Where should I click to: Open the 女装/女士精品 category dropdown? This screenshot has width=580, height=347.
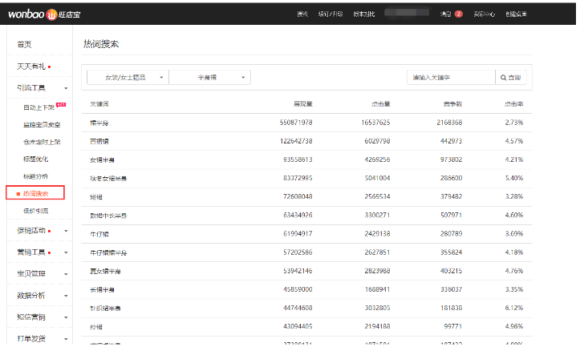(128, 78)
